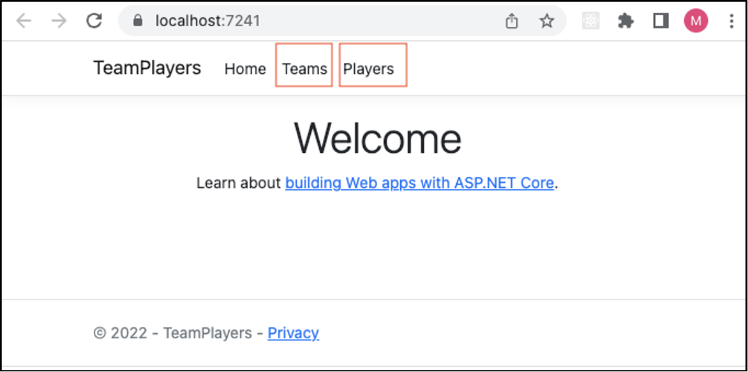The width and height of the screenshot is (748, 372).
Task: Bookmark page with the star icon
Action: pyautogui.click(x=547, y=20)
